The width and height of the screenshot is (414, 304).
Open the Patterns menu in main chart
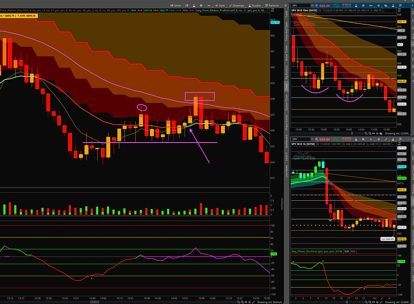[272, 5]
